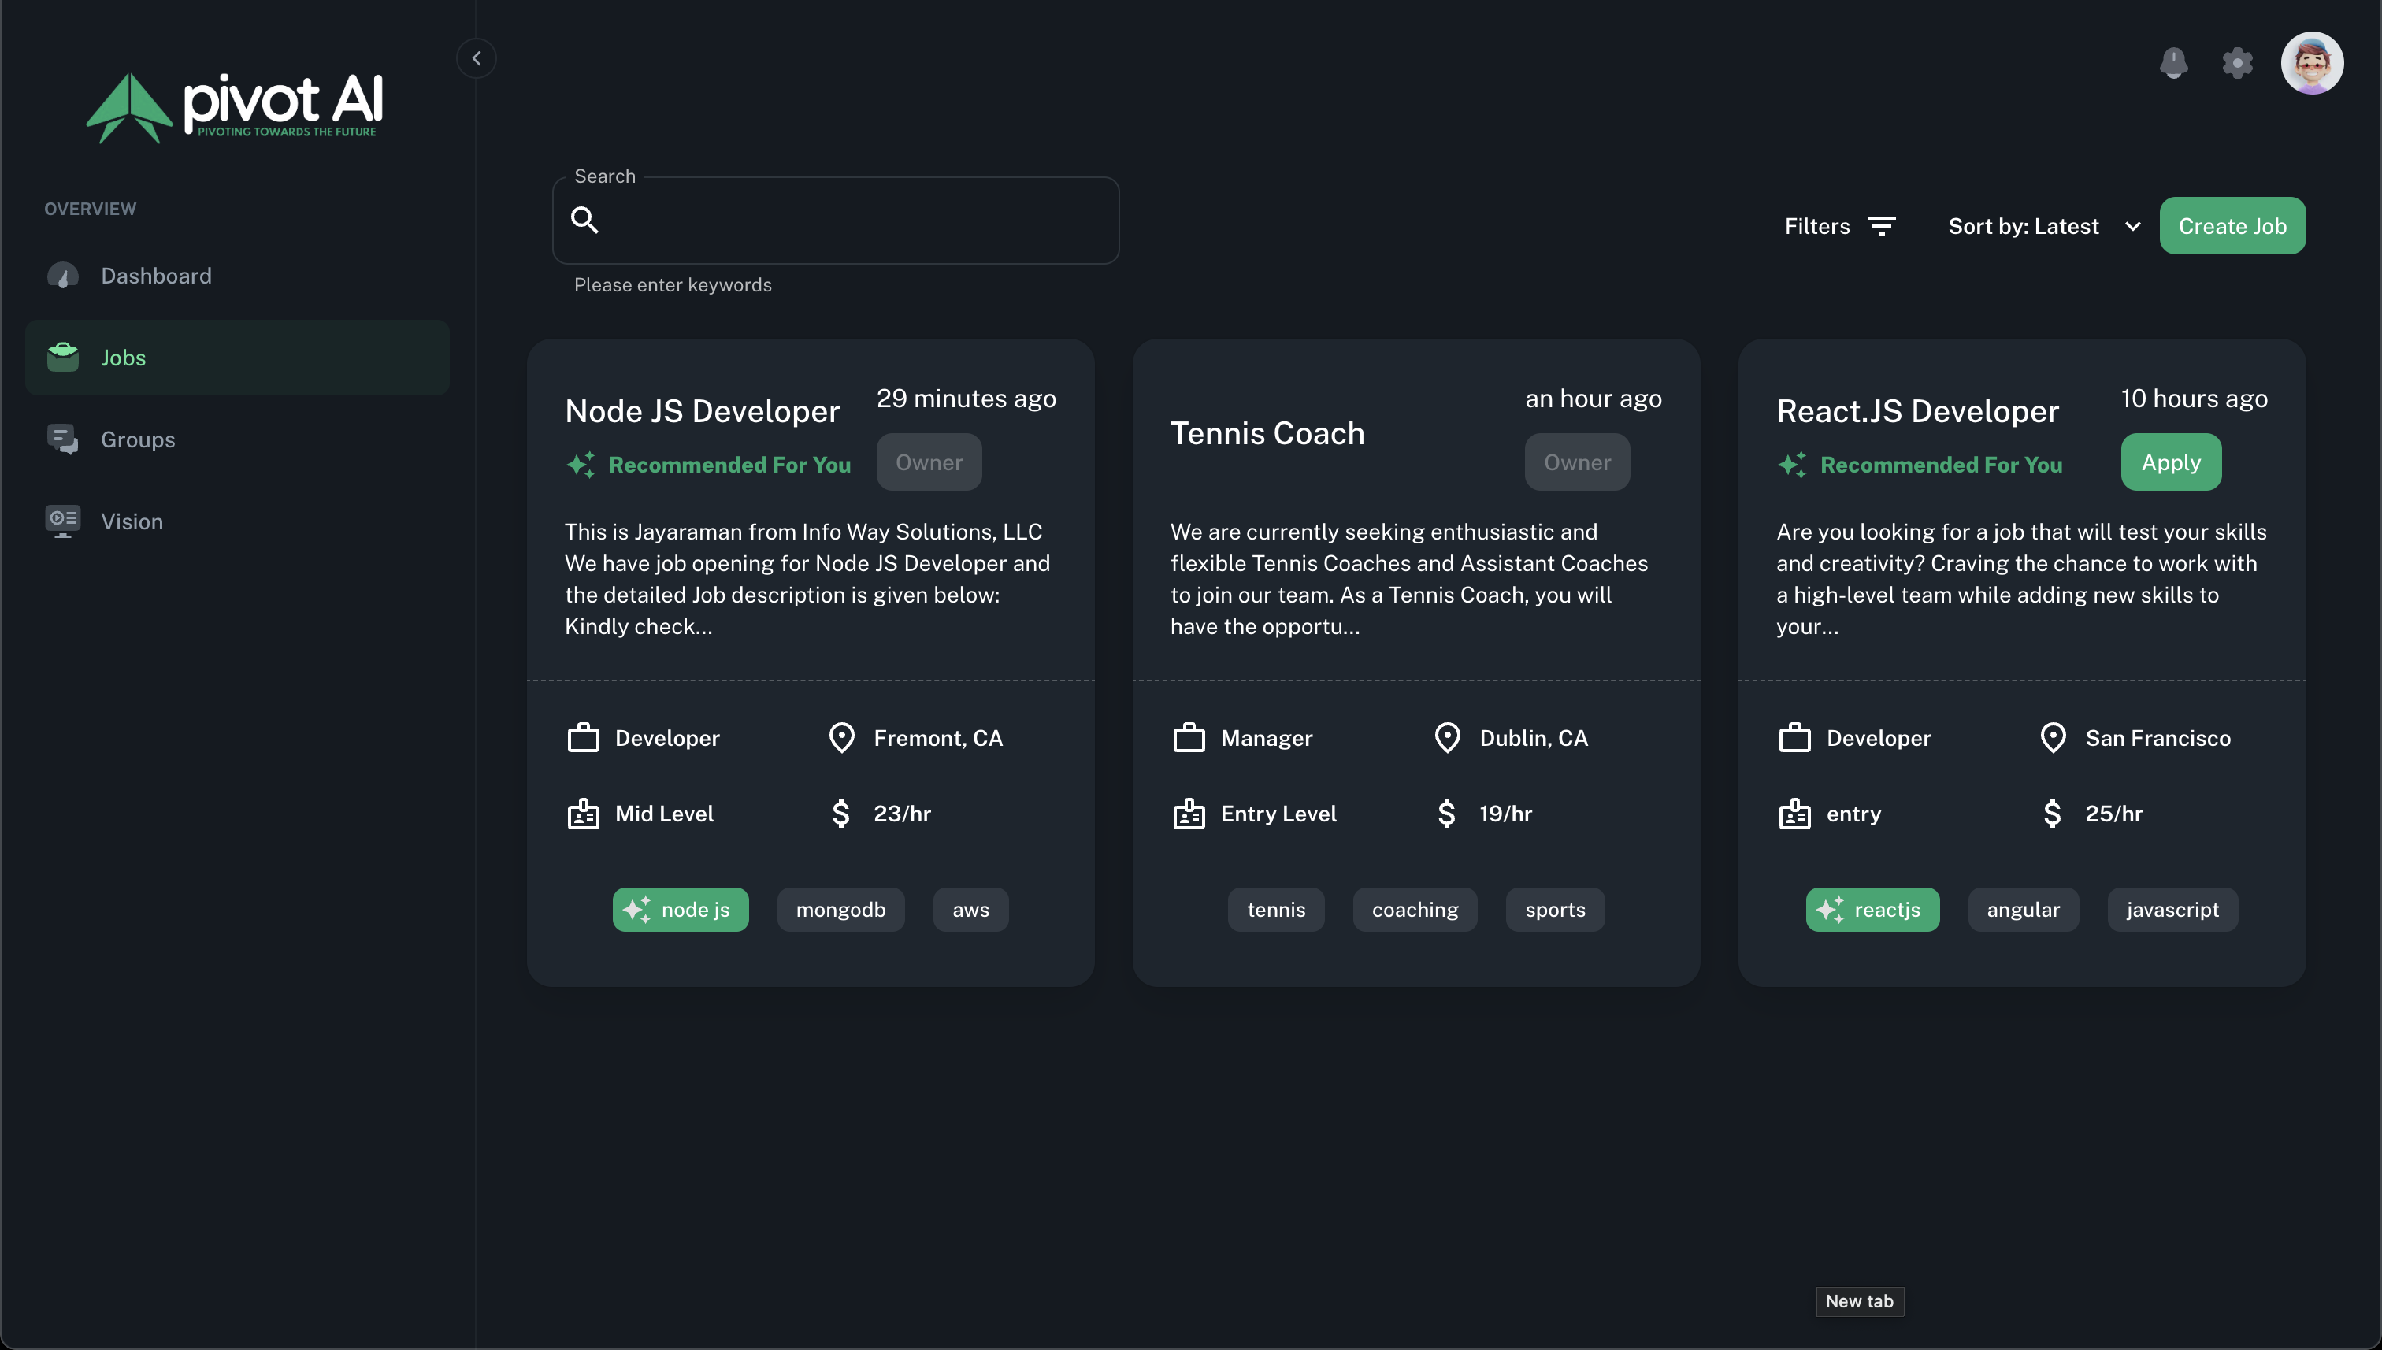Click the search magnifier icon
The image size is (2382, 1350).
584,220
